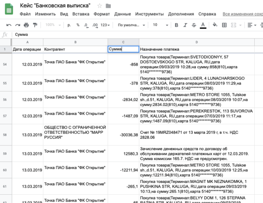Click amount cell -30036,38

[x=124, y=135]
